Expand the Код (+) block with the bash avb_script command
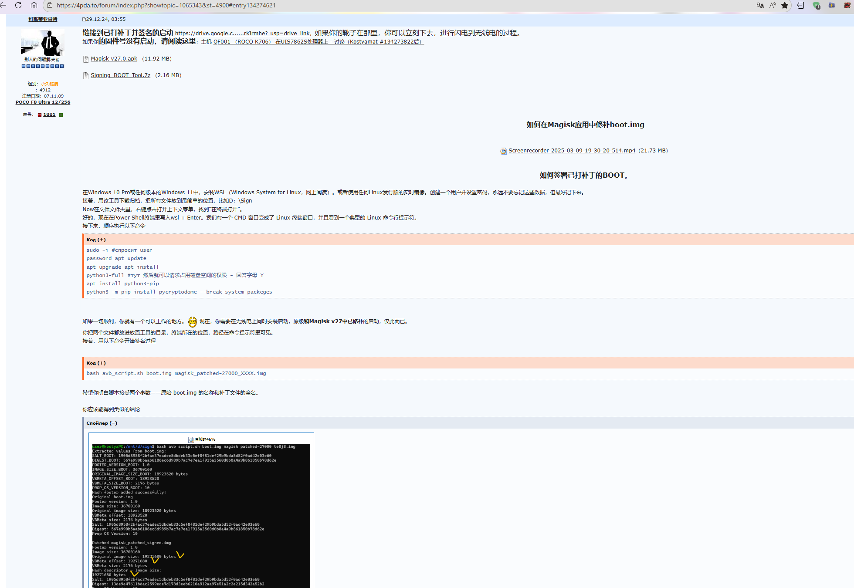Screen dimensions: 854x588 (x=96, y=363)
